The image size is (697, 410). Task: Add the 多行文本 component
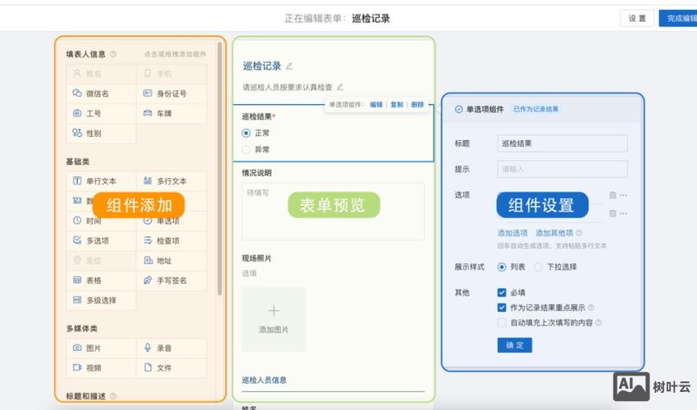pyautogui.click(x=171, y=181)
